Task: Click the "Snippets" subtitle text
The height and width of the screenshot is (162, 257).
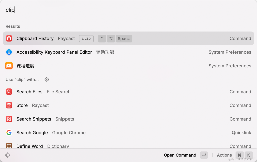Action: pyautogui.click(x=65, y=119)
